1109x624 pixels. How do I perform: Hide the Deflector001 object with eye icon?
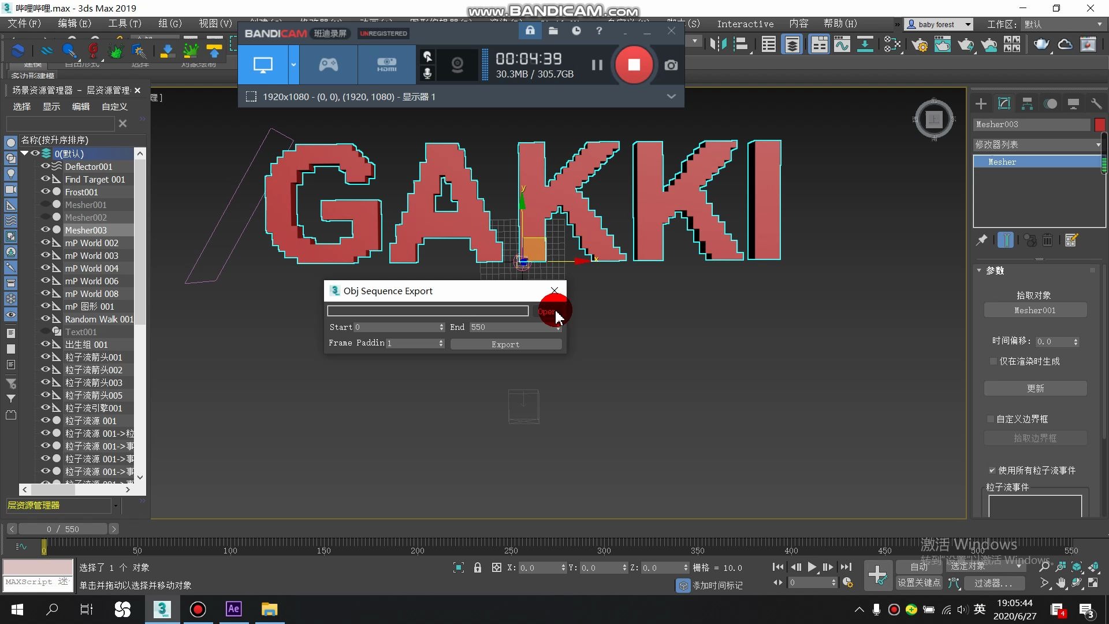(x=45, y=166)
